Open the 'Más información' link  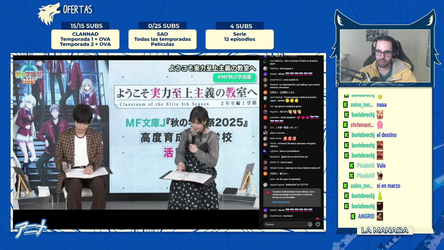tap(281, 202)
